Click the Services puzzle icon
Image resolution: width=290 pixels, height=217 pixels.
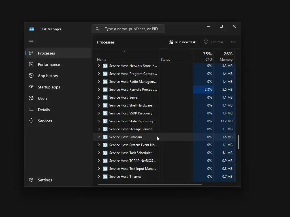[31, 121]
